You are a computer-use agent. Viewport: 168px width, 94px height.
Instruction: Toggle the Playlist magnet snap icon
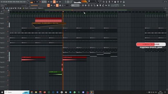(3, 8)
